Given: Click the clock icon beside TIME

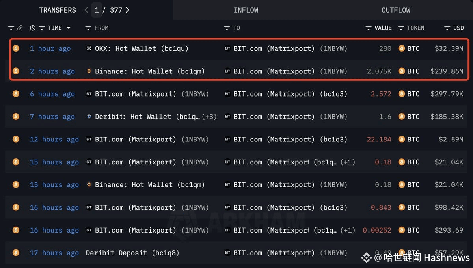Looking at the screenshot, I should click(x=33, y=28).
